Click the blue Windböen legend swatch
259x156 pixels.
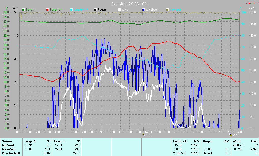pyautogui.click(x=143, y=10)
